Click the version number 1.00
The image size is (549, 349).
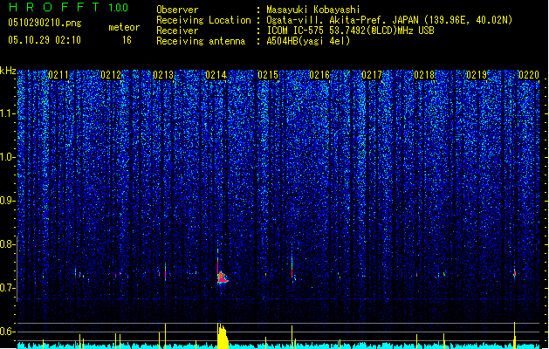118,8
